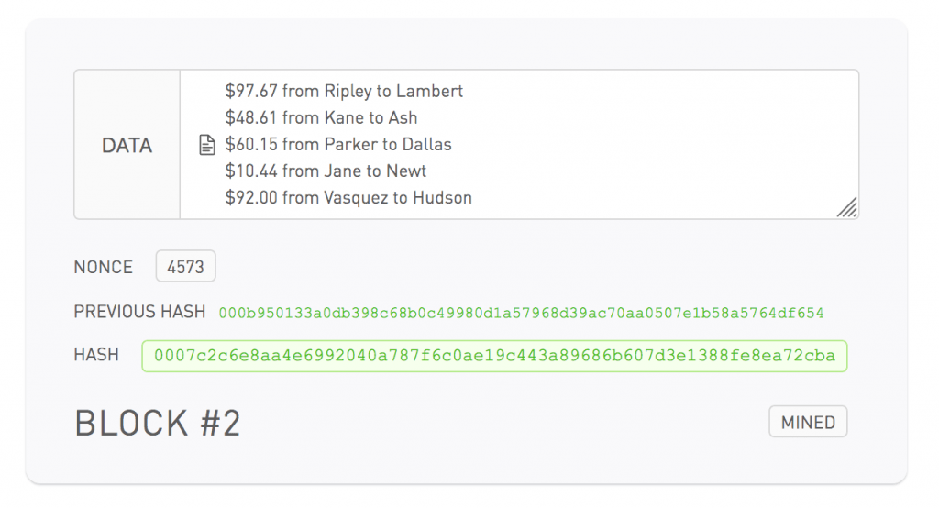Click the previous hash value text
939x508 pixels.
click(x=521, y=313)
